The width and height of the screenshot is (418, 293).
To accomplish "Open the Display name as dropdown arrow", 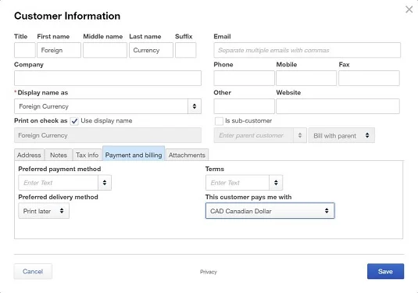I will 195,106.
